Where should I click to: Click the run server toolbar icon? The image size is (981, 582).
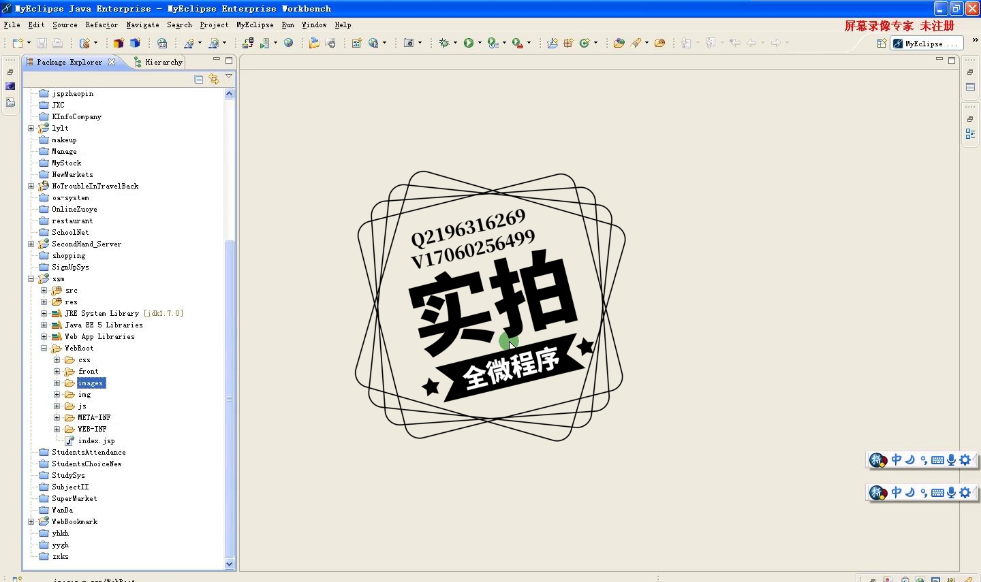pos(266,43)
